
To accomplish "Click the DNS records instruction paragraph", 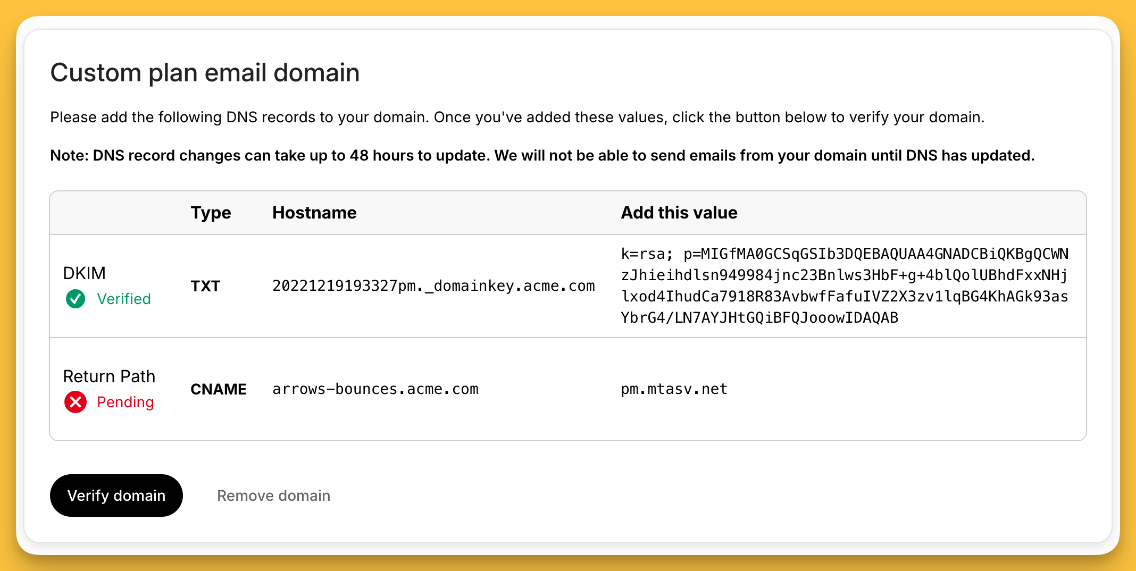I will 517,117.
